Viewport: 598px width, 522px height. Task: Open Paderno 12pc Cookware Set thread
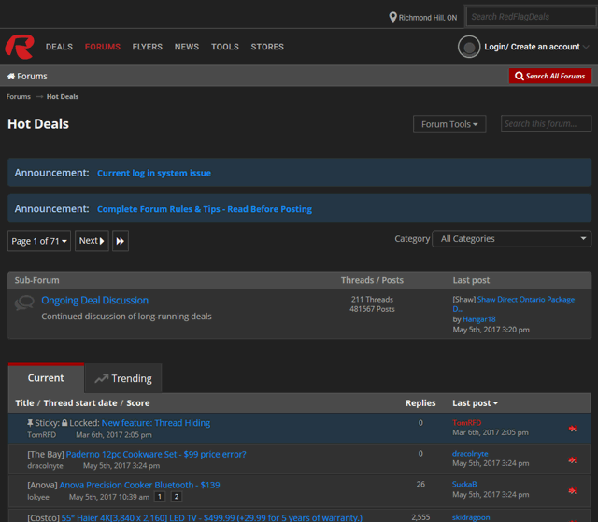click(x=156, y=454)
